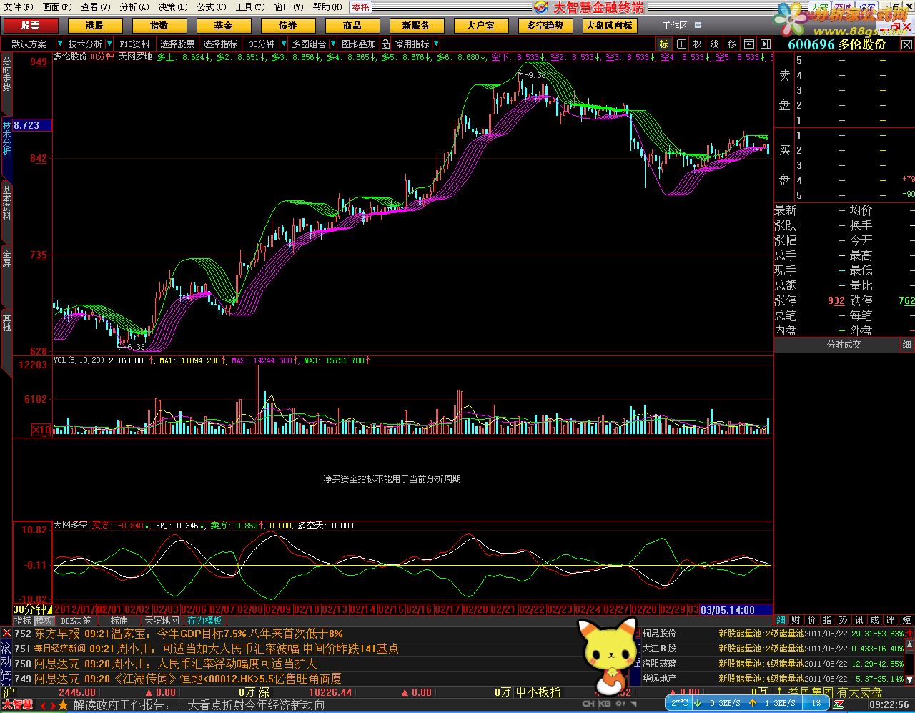Click the 选择指标 button
The image size is (915, 713).
[x=220, y=44]
